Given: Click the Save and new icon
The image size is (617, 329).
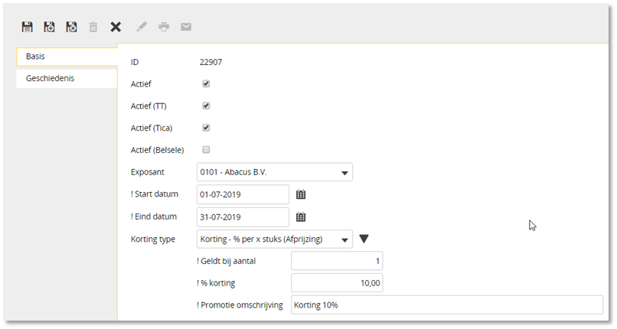Looking at the screenshot, I should point(49,27).
